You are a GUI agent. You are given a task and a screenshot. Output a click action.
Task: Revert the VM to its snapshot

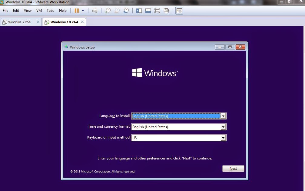point(117,10)
